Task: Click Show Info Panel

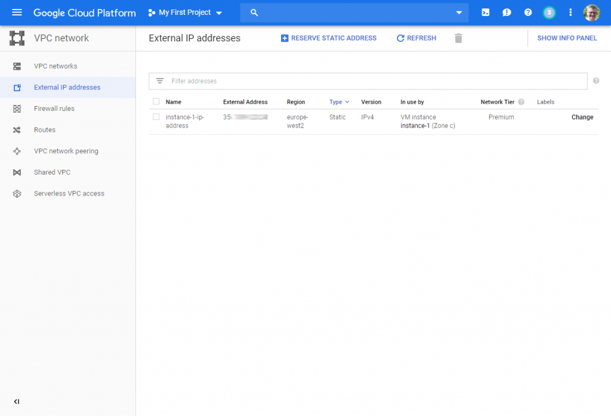Action: click(x=567, y=38)
